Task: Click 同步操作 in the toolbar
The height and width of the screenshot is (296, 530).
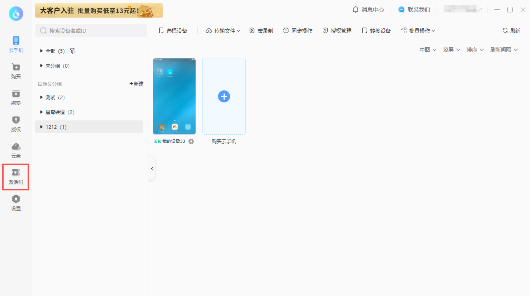Action: pos(298,31)
